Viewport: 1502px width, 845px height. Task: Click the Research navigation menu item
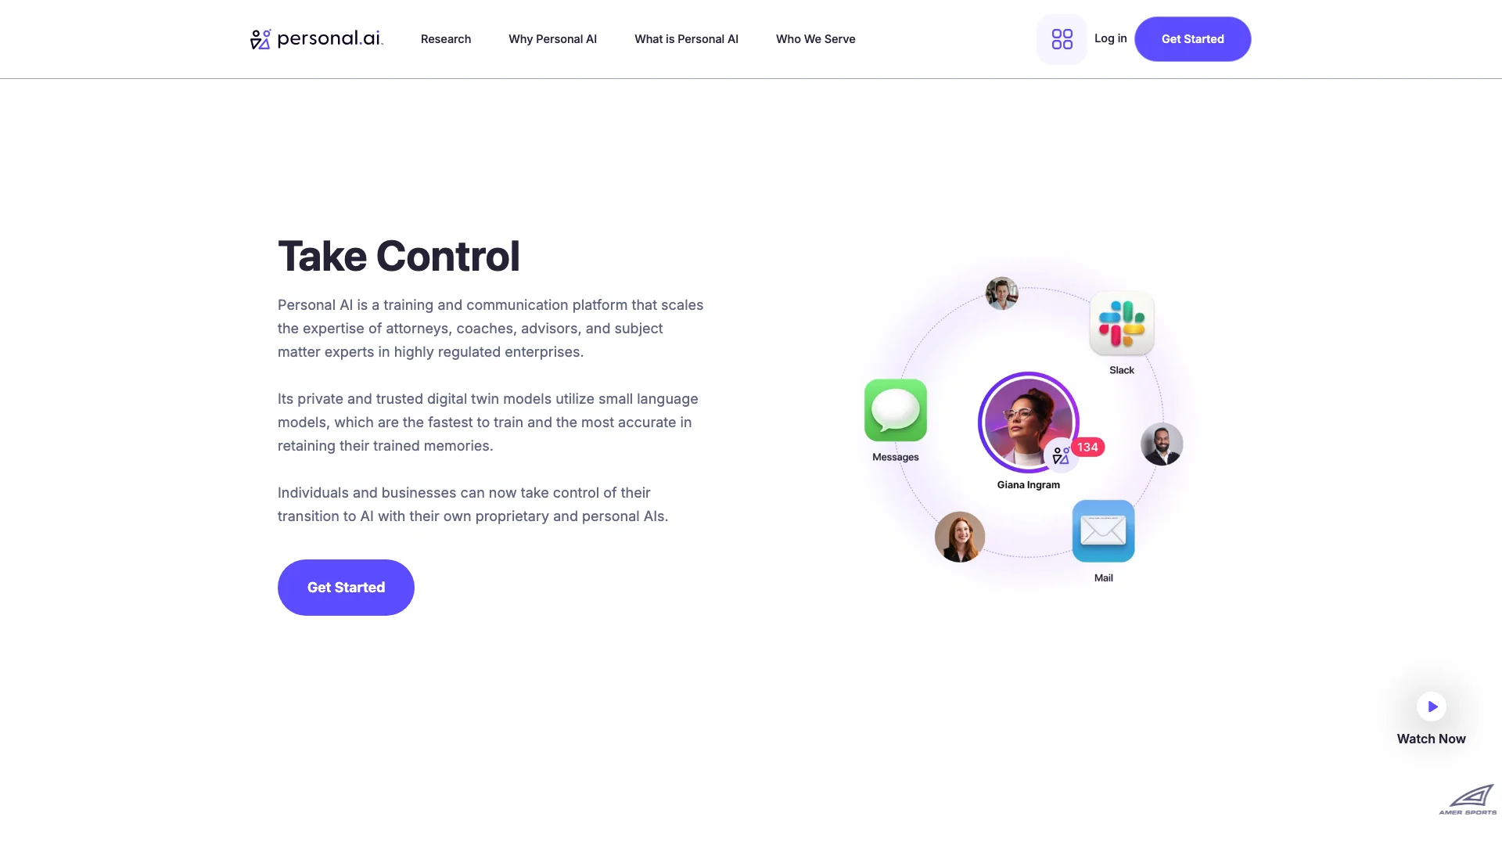(x=446, y=38)
